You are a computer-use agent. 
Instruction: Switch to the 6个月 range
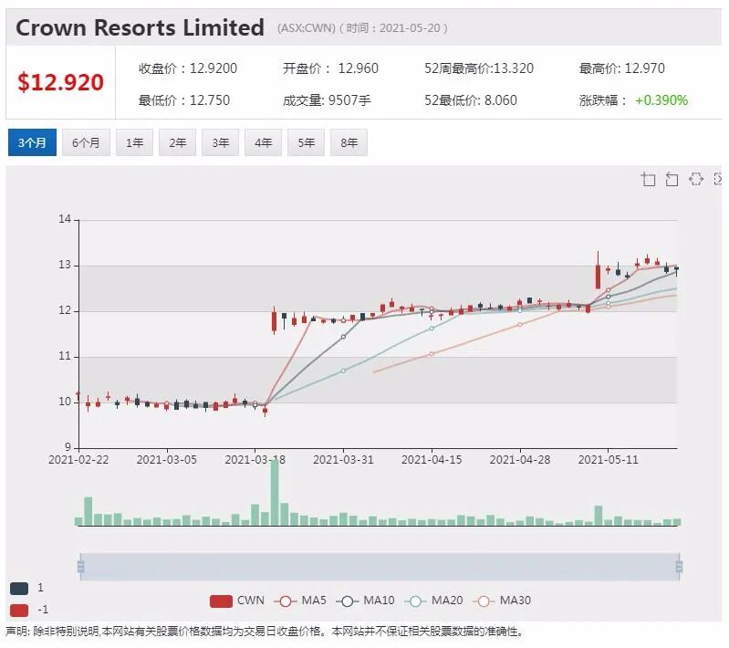(86, 142)
